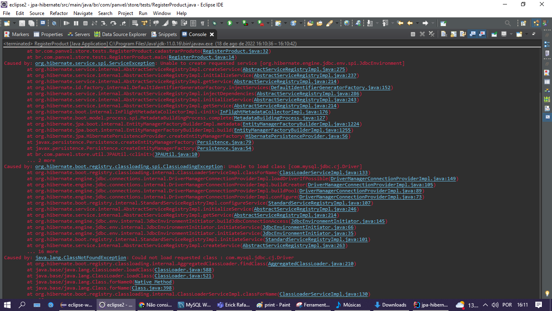Click java.lang.ClassNotFoundException exception link
Image resolution: width=552 pixels, height=311 pixels.
point(81,258)
